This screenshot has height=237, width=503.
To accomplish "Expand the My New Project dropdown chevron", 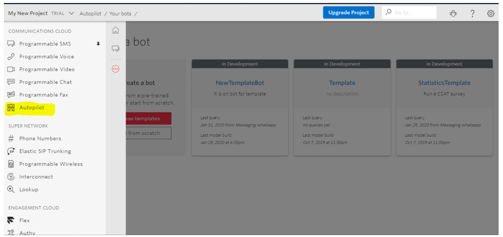I will (x=71, y=13).
